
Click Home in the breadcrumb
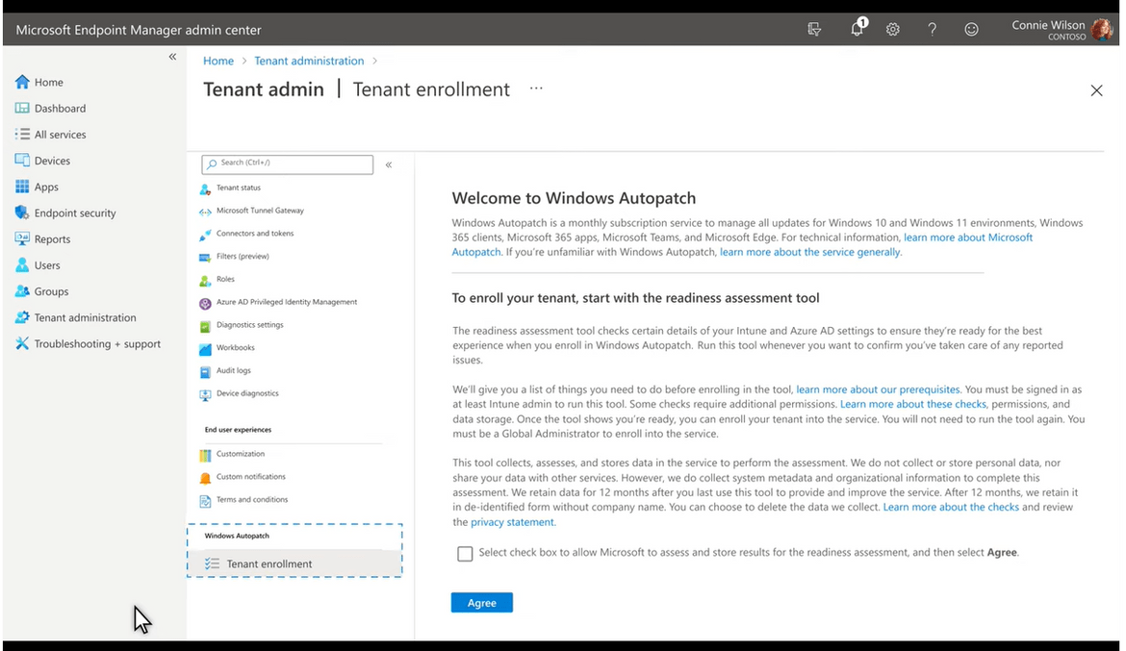pos(218,61)
